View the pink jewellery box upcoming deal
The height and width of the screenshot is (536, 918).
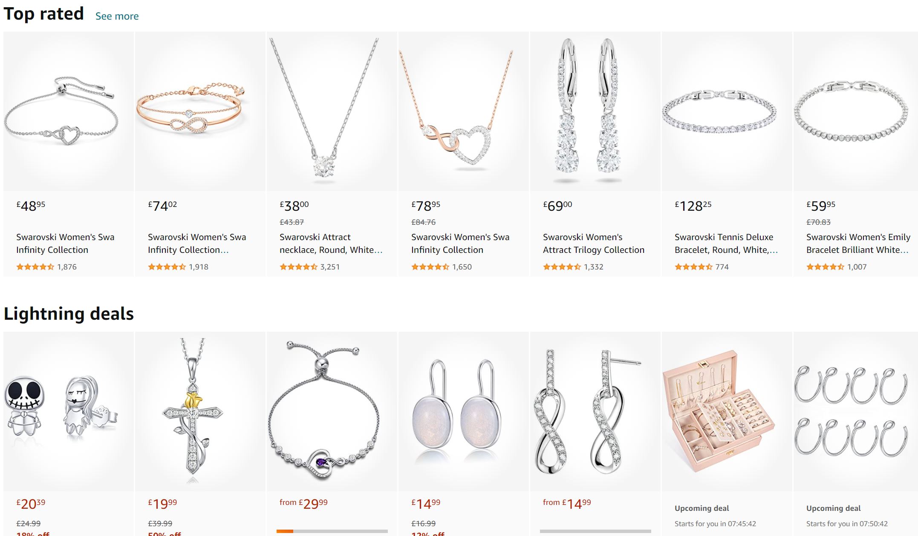727,411
